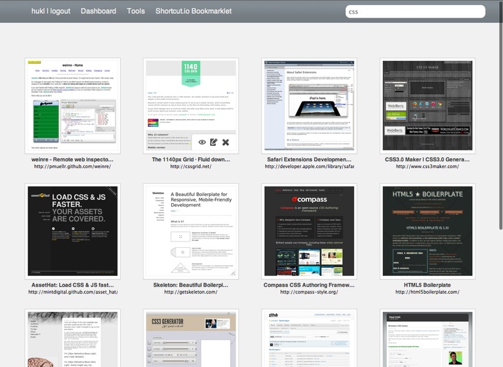The width and height of the screenshot is (503, 367).
Task: Click title 'CSS3.0 Maker | CSS3.0 Genera...'
Action: click(x=428, y=159)
